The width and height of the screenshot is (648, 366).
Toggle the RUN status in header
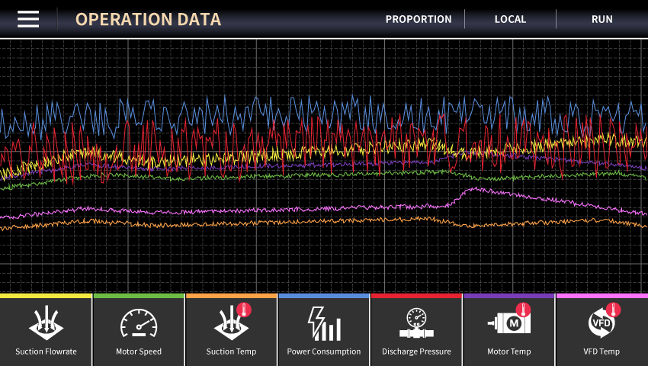(x=601, y=19)
